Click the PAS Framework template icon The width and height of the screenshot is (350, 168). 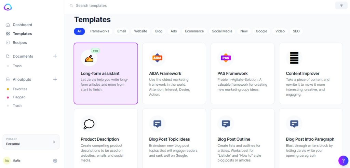[x=226, y=58]
